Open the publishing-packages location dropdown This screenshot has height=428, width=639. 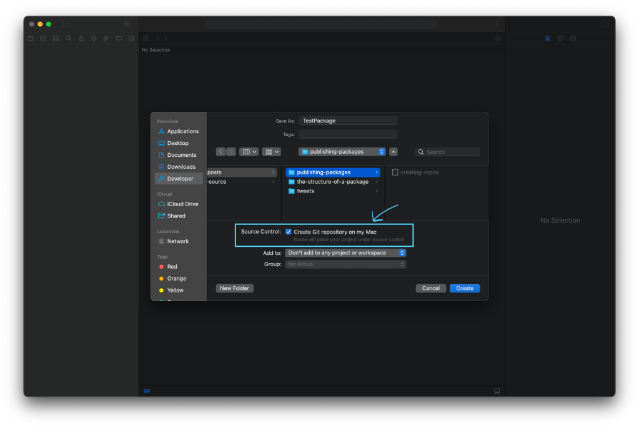tap(342, 152)
